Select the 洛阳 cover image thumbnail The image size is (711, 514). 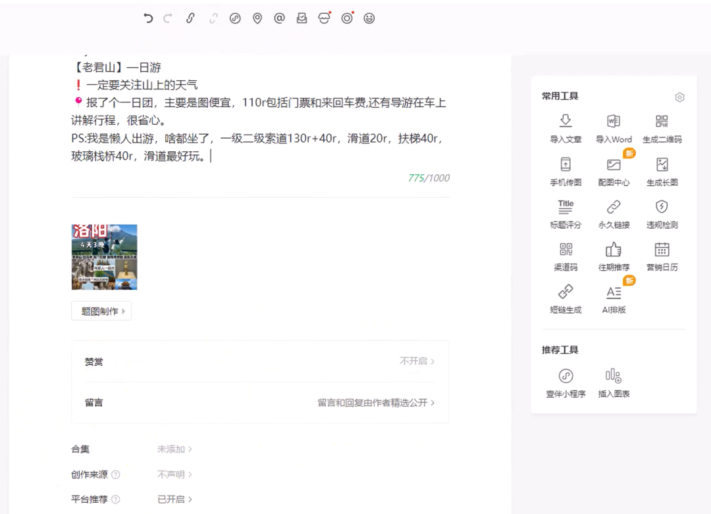click(104, 257)
